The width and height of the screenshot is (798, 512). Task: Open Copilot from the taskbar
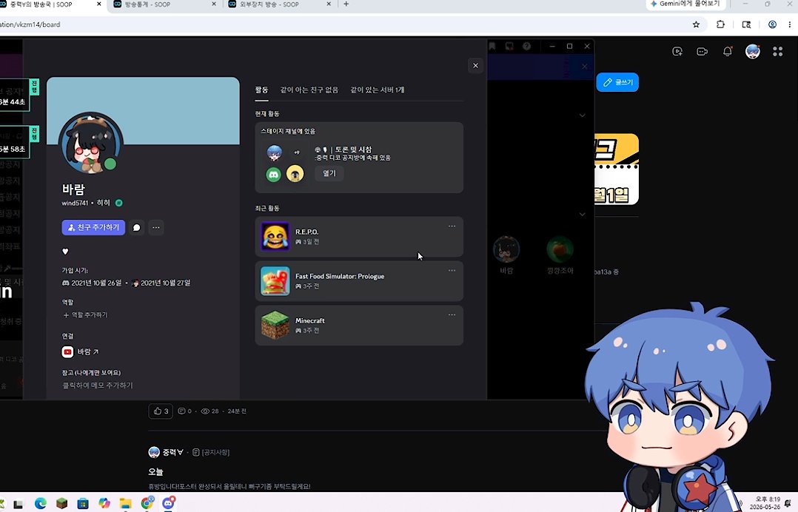(104, 503)
